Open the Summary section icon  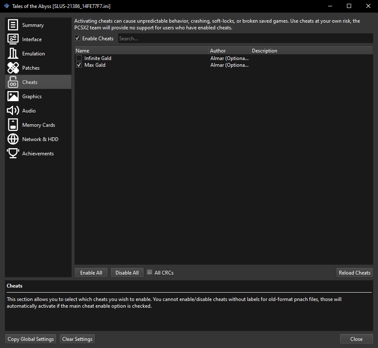pos(13,25)
